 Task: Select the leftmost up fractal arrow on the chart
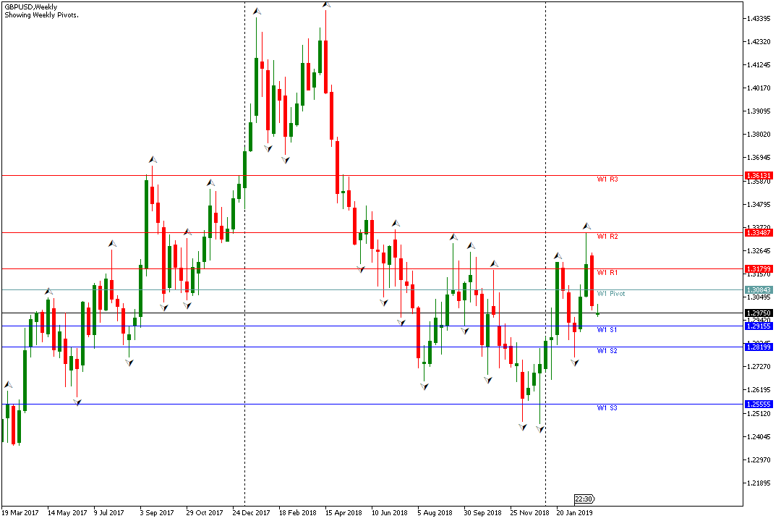pyautogui.click(x=8, y=384)
